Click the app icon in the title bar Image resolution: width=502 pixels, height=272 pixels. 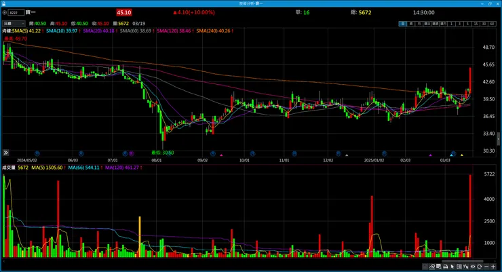click(3, 3)
